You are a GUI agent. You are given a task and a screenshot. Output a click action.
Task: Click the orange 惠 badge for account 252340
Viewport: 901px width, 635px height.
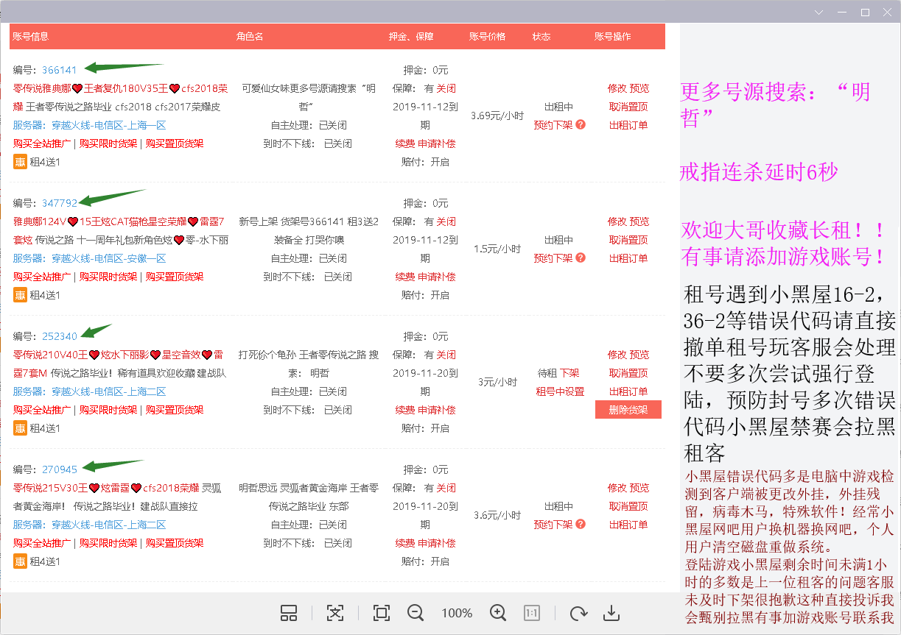point(20,428)
